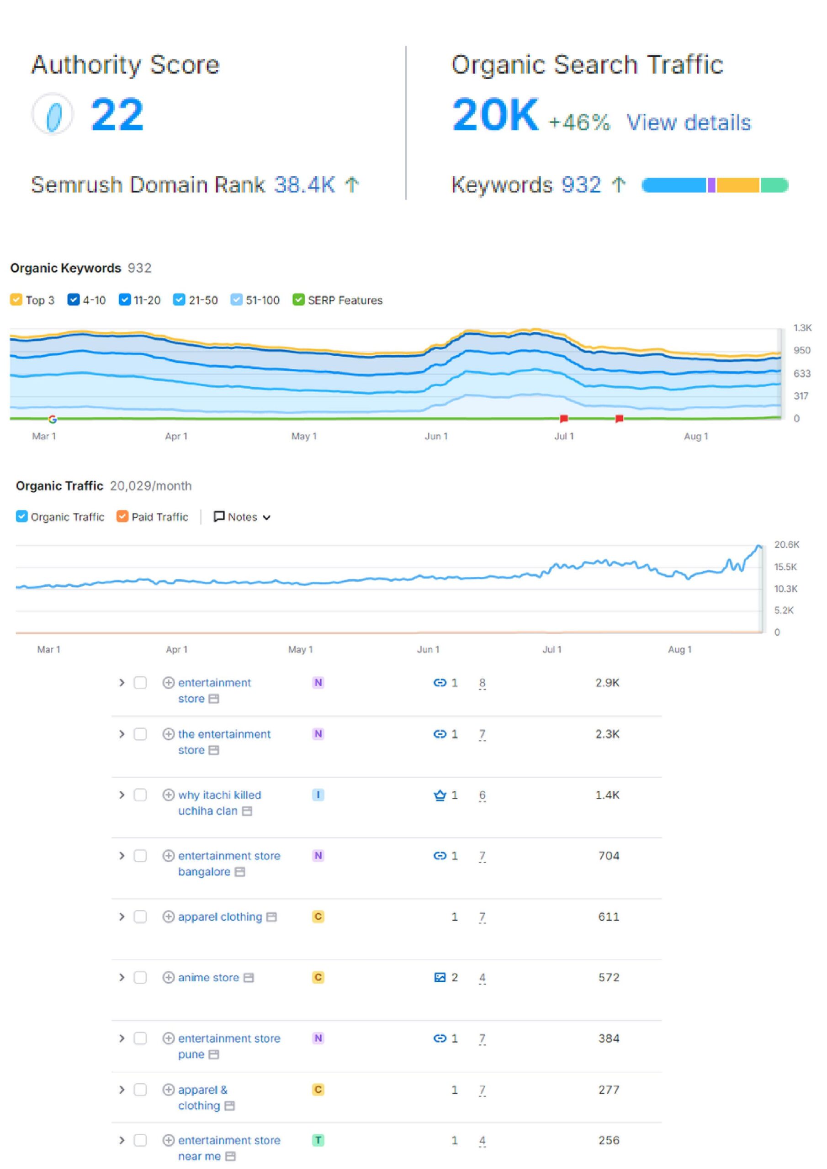Screen dimensions: 827x1169
Task: Expand the 'entertainment store bangalore' row
Action: 121,855
